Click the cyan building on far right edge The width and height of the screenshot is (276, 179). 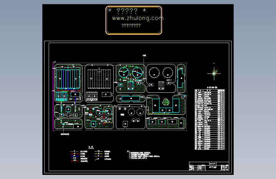coord(181,78)
